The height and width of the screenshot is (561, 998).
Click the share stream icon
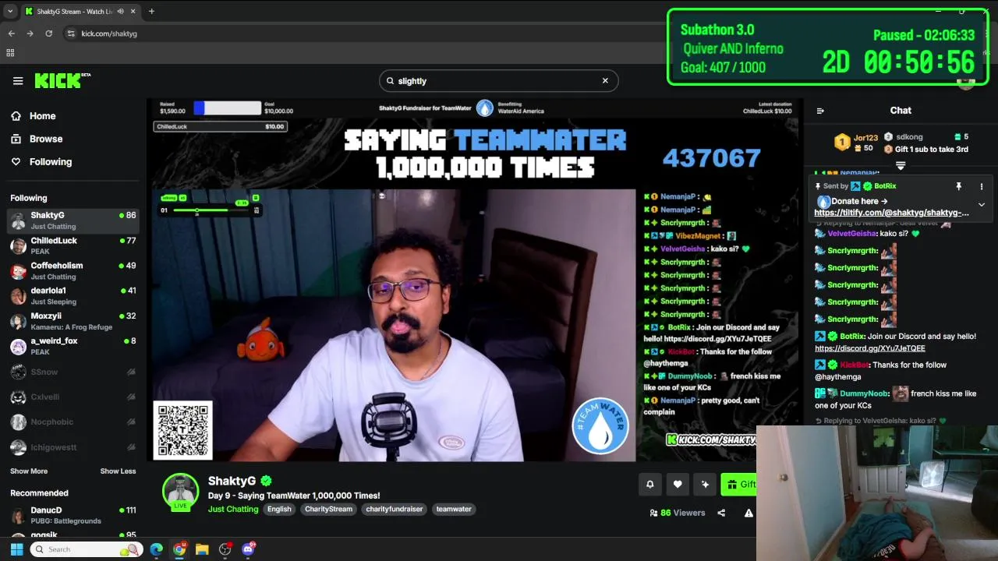click(721, 513)
